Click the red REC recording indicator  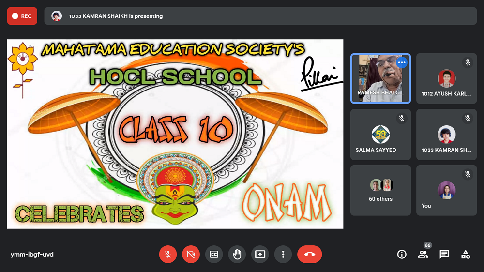point(22,16)
